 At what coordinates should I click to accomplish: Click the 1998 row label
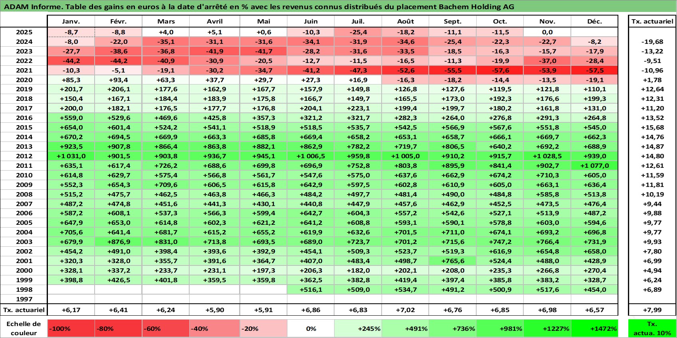pos(24,290)
